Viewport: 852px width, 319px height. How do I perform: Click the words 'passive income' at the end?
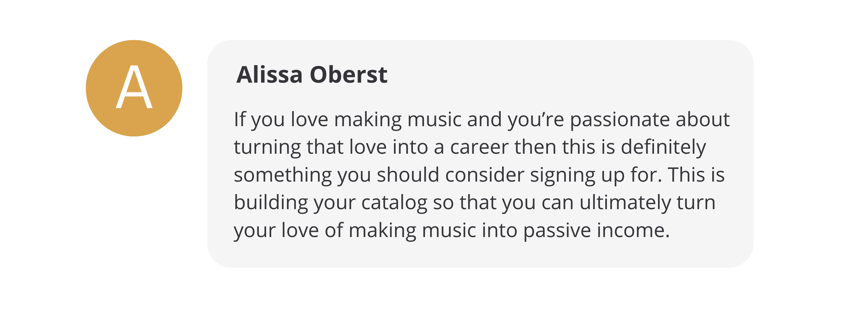[594, 231]
